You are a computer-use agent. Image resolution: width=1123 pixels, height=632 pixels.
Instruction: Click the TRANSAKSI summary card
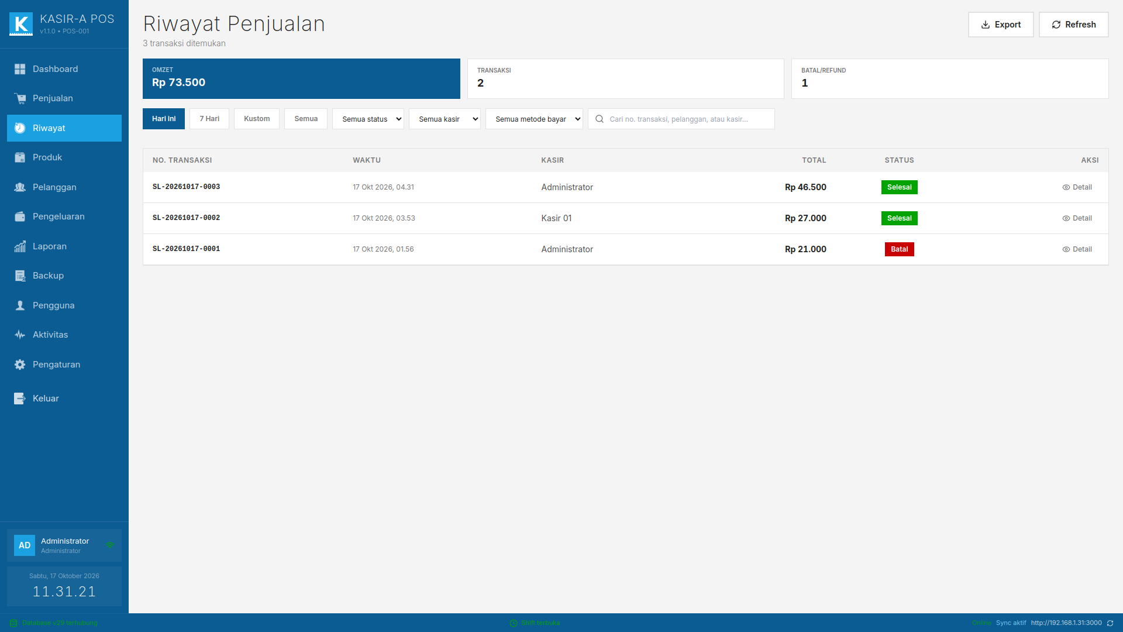coord(626,78)
